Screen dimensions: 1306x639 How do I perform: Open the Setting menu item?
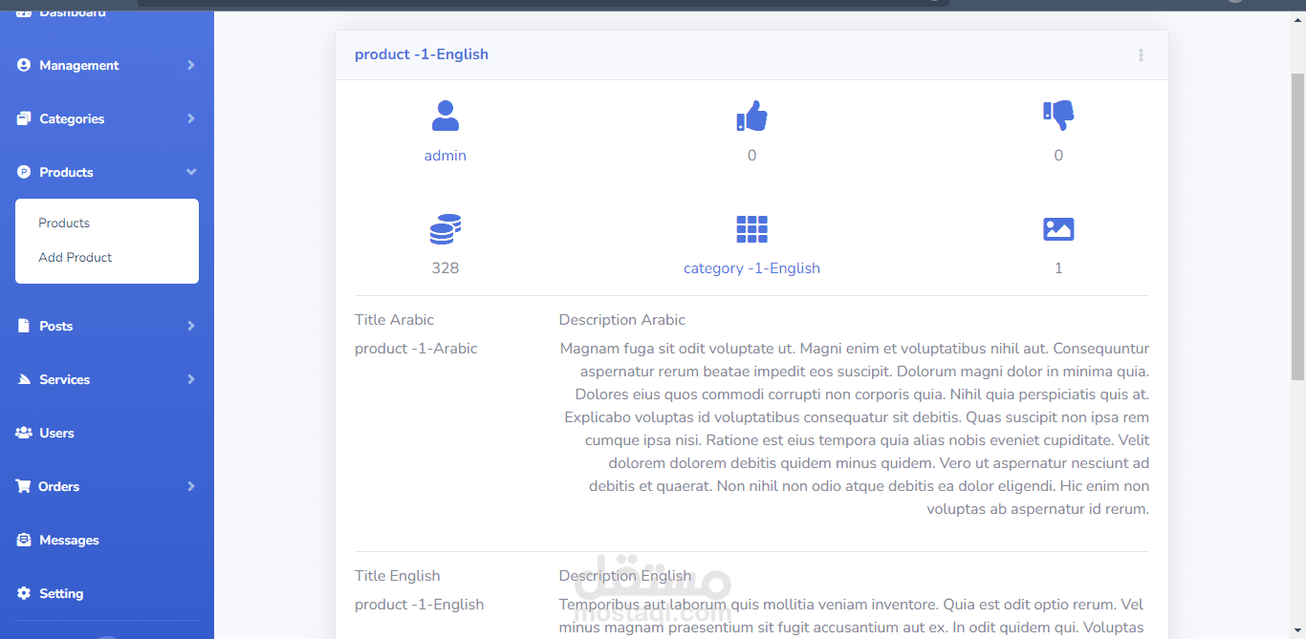click(x=107, y=593)
